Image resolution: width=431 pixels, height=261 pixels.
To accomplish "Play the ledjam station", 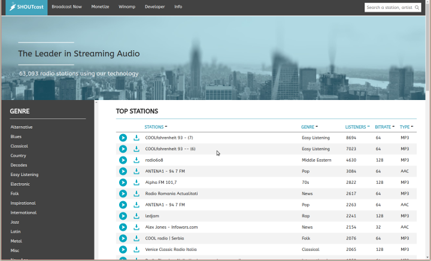I will 123,216.
